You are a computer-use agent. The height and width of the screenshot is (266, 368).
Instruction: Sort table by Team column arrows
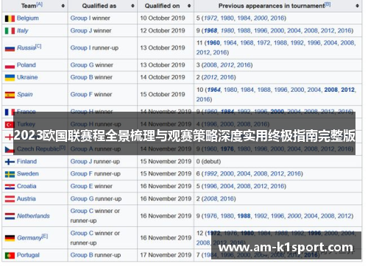tap(63, 6)
